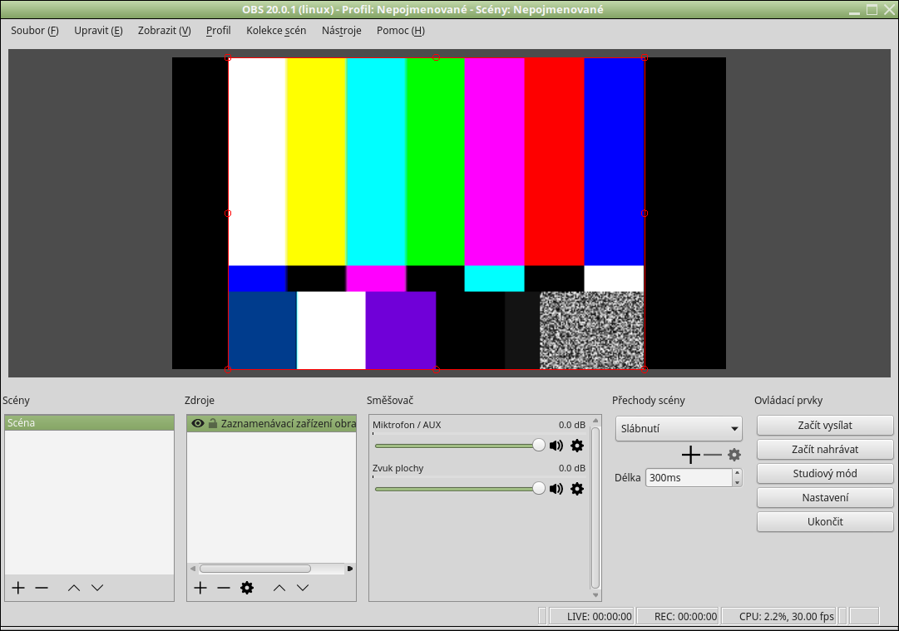Open the Slábnutí transition dropdown
This screenshot has height=631, width=899.
679,429
